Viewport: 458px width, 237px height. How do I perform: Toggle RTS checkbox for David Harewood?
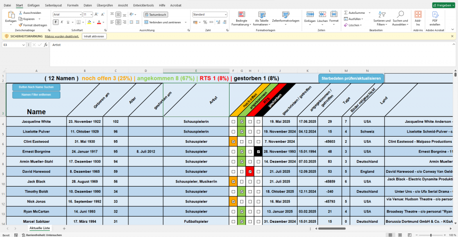tap(250, 171)
